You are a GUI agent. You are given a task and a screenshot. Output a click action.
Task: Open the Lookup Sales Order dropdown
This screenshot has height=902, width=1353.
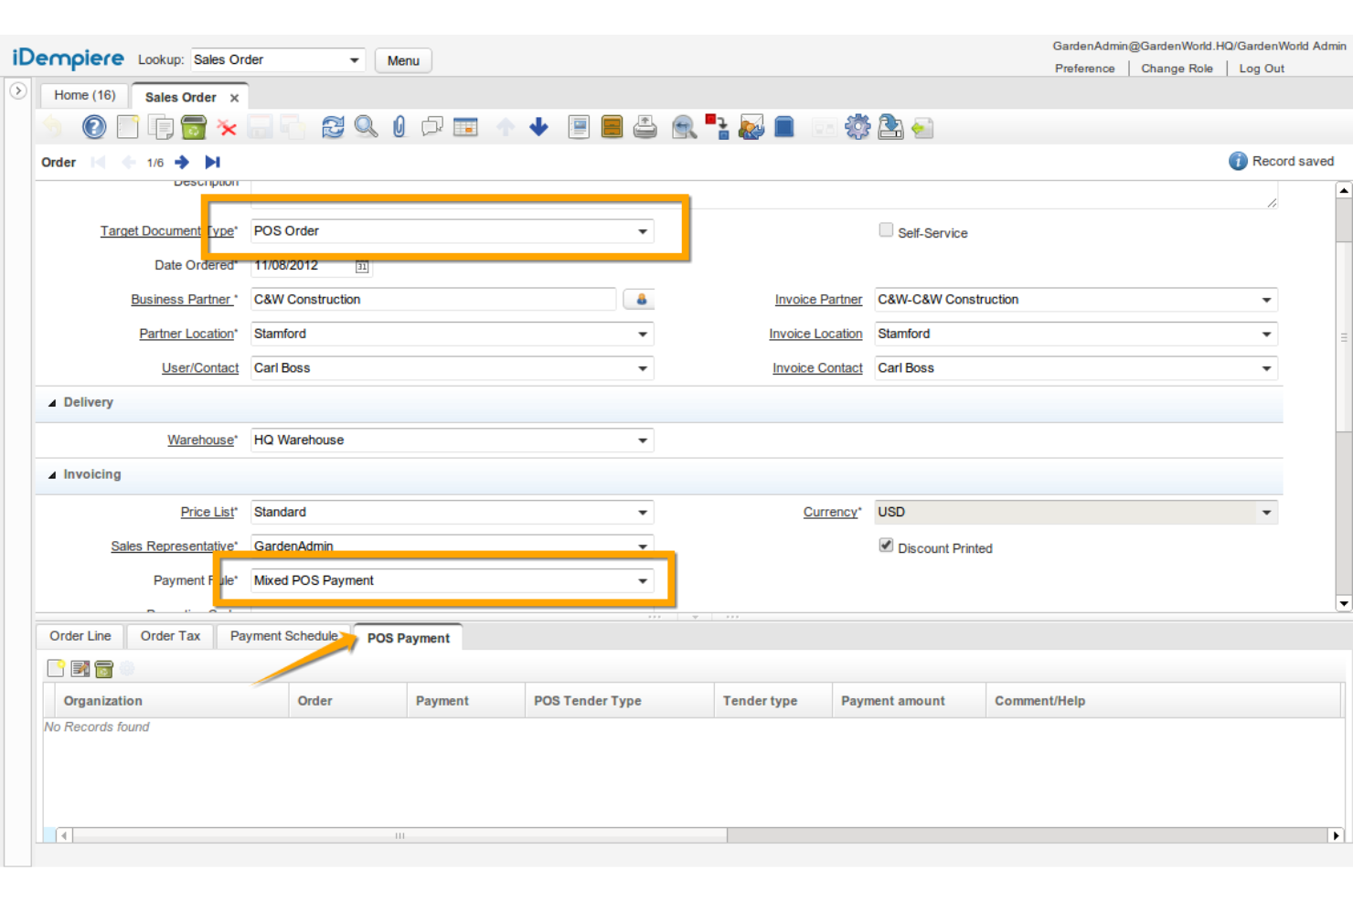point(354,60)
